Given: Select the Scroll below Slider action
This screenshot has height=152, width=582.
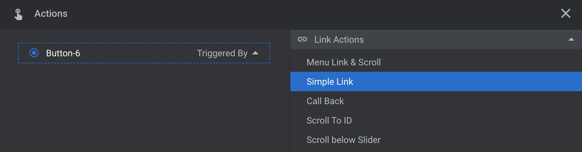Looking at the screenshot, I should point(436,140).
